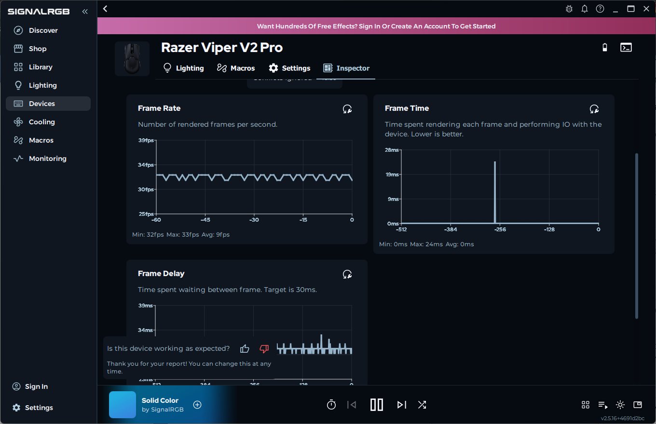
Task: Pause the current effect
Action: point(377,405)
